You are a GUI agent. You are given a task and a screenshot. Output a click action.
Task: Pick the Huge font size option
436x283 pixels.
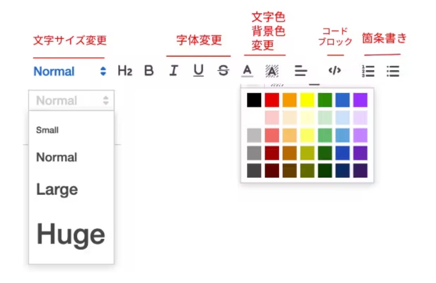71,234
